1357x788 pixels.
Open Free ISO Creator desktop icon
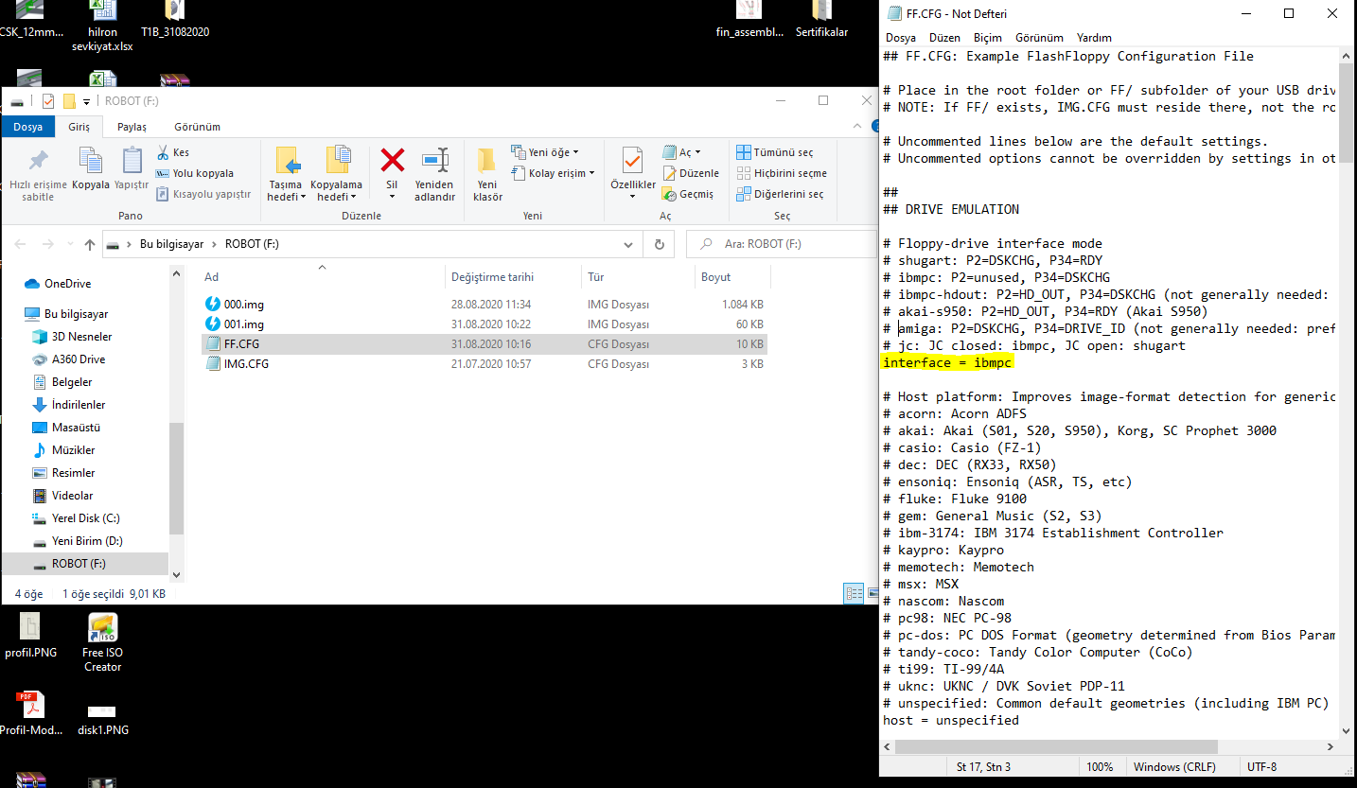(x=102, y=643)
